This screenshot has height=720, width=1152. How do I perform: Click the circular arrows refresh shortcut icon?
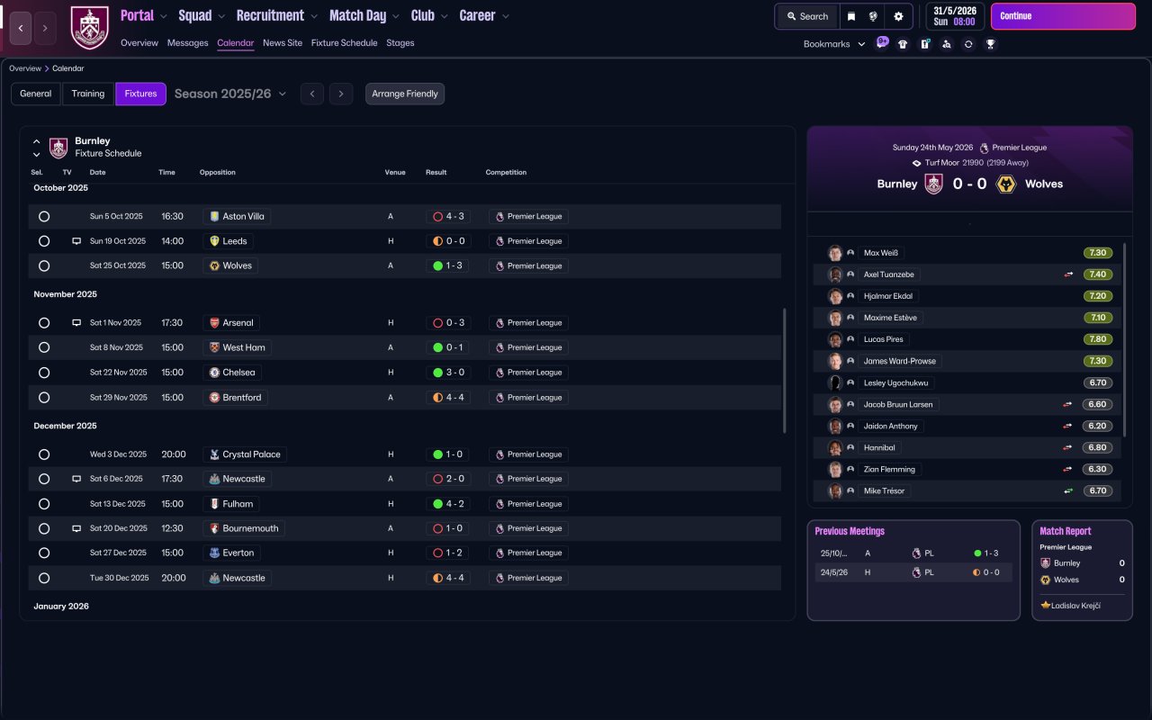pos(968,44)
